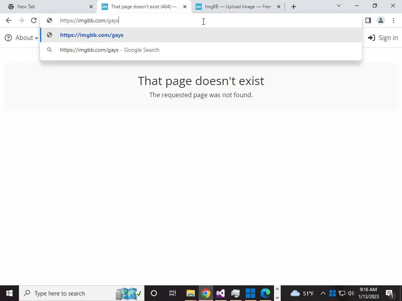Click the weather 51°F widget
Viewport: 402px width, 301px height.
pyautogui.click(x=302, y=293)
